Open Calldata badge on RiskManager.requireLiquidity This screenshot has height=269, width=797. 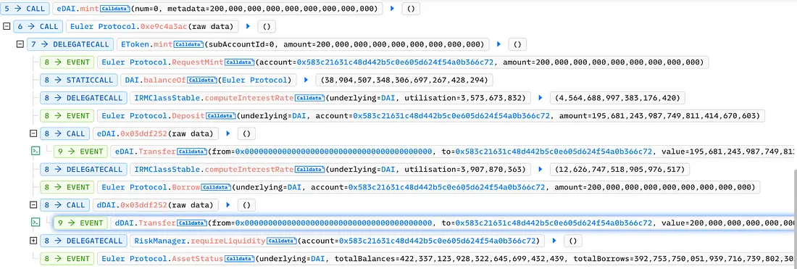pyautogui.click(x=281, y=241)
